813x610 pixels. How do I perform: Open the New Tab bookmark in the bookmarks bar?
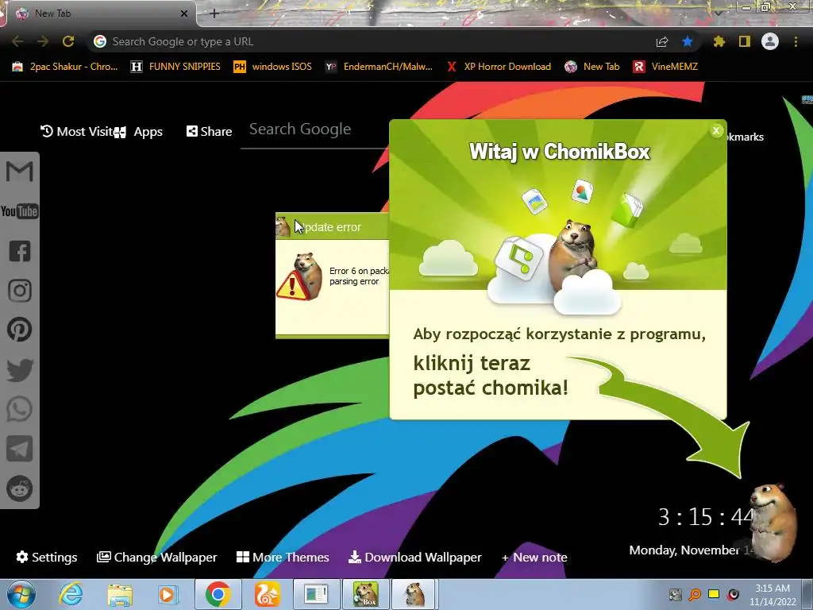pos(592,67)
